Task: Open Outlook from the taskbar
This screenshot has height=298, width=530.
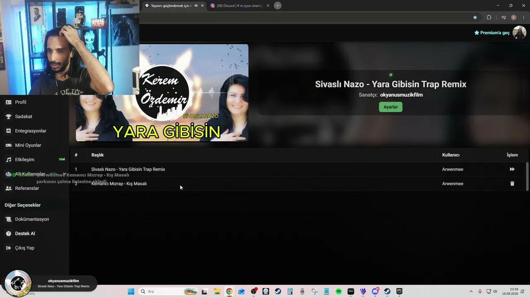Action: (x=241, y=291)
